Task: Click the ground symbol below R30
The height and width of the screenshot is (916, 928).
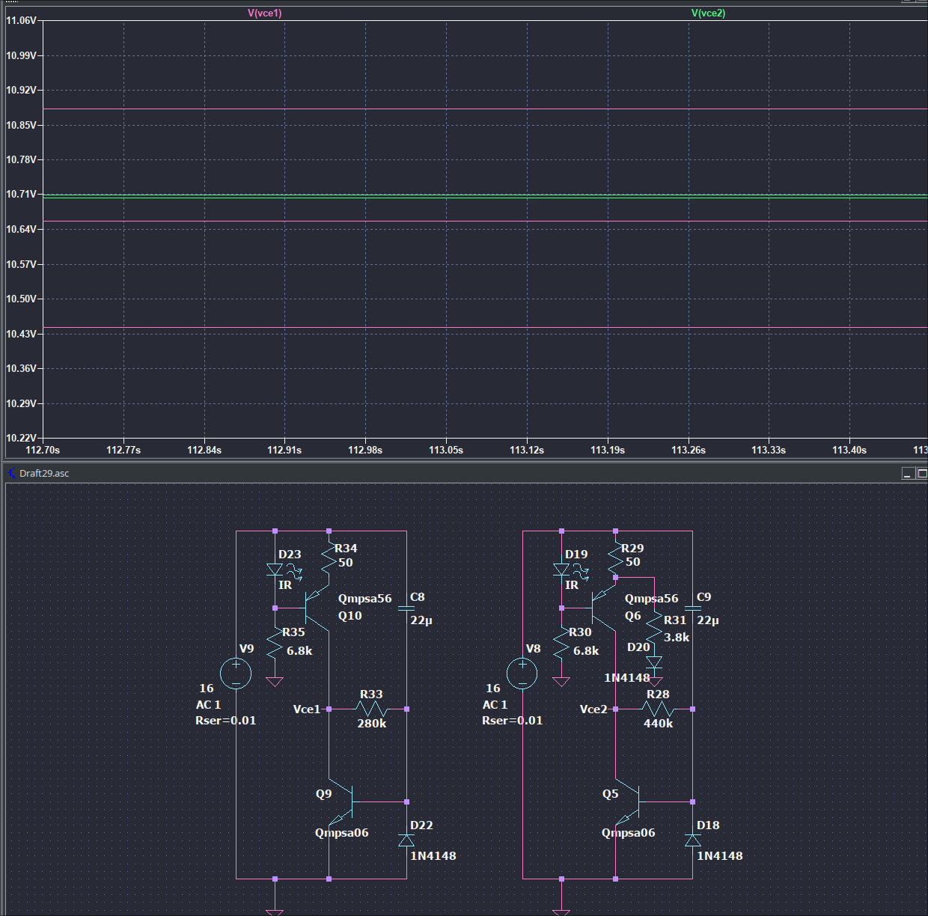Action: tap(561, 682)
